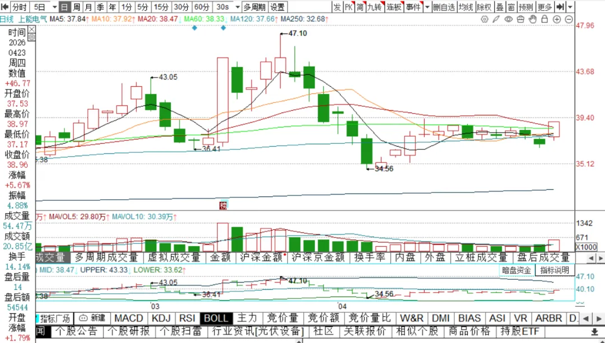Switch indicator to KDJ
The image size is (605, 343).
(x=161, y=318)
